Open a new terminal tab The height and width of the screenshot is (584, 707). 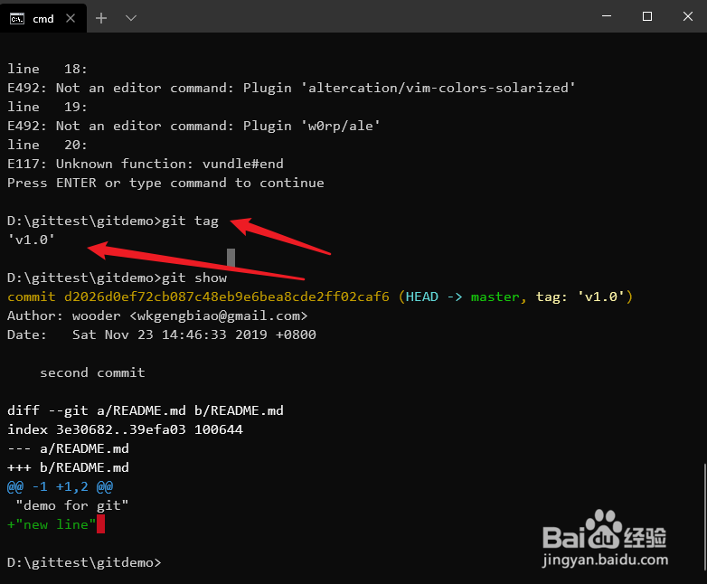point(101,18)
